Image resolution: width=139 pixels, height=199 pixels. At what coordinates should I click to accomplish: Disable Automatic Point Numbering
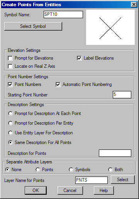[58, 85]
